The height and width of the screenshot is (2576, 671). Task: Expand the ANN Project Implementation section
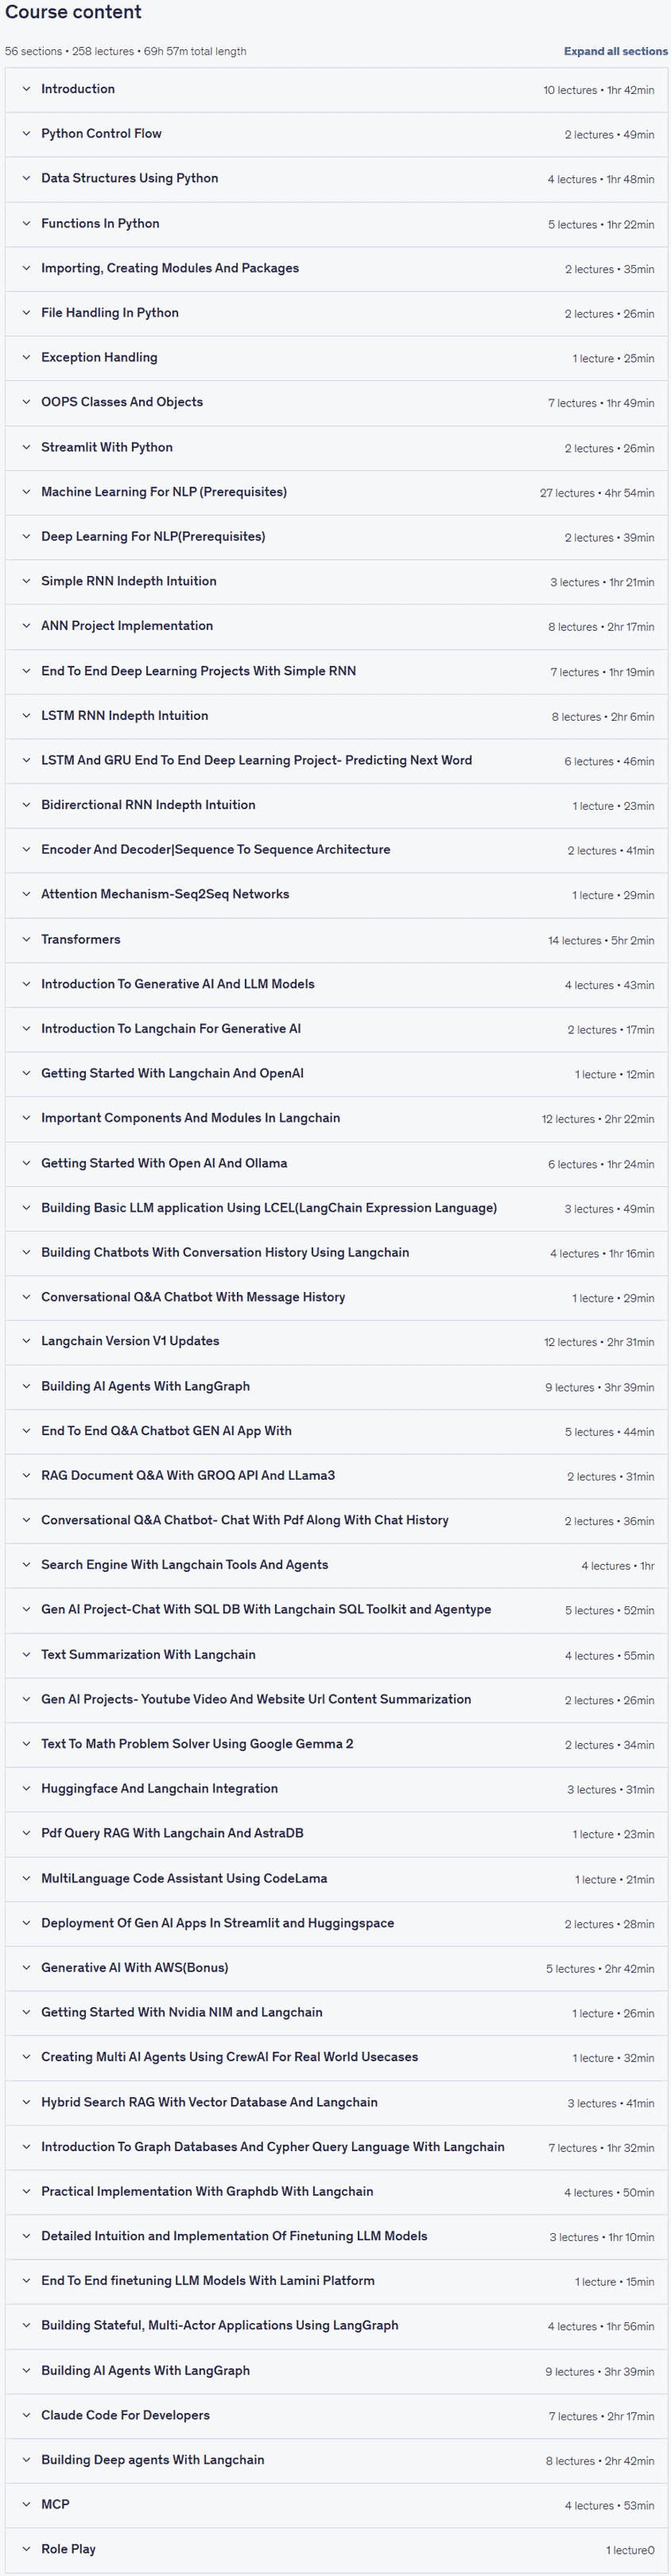[x=336, y=626]
